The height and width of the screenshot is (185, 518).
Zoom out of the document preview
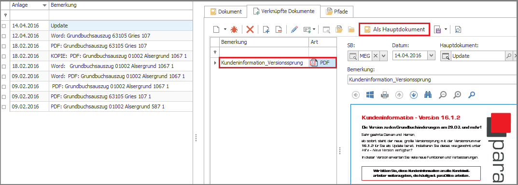coord(443,95)
